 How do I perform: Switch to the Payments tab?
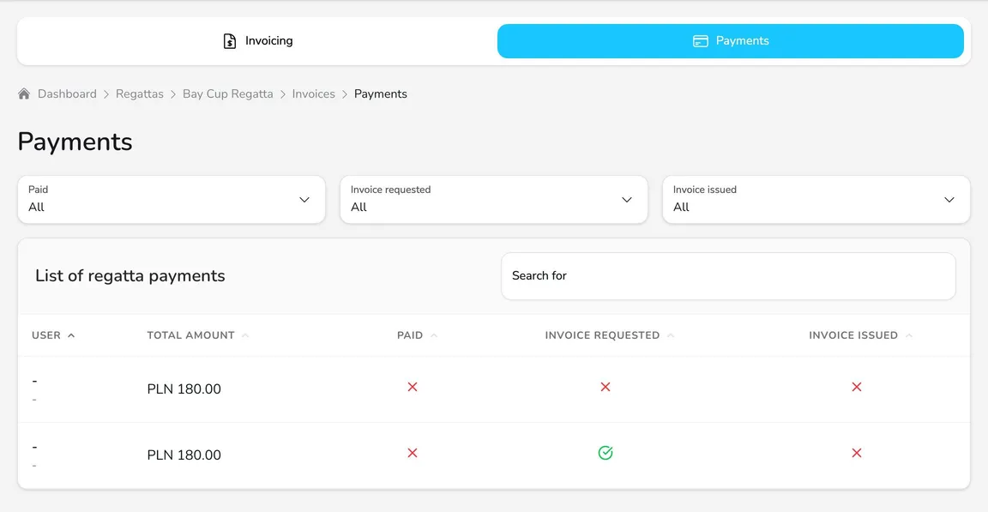(731, 41)
